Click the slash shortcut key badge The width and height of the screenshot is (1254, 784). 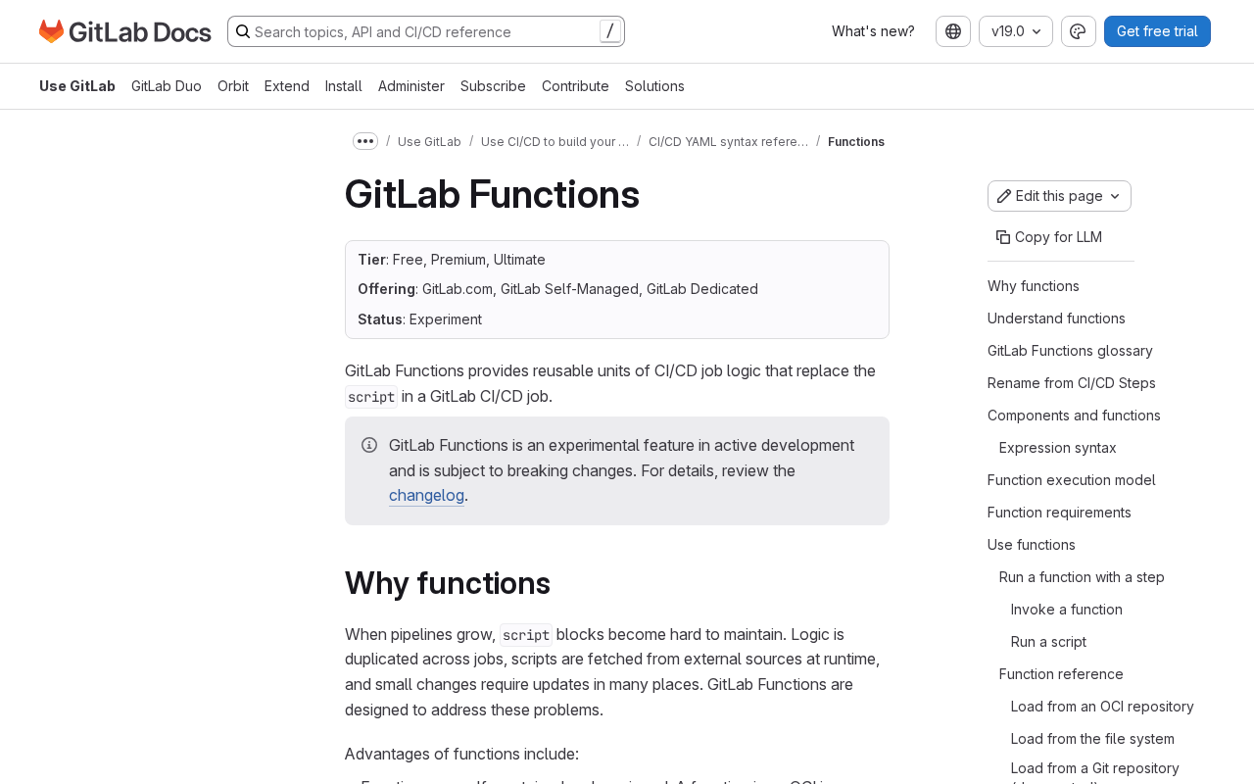pyautogui.click(x=610, y=31)
